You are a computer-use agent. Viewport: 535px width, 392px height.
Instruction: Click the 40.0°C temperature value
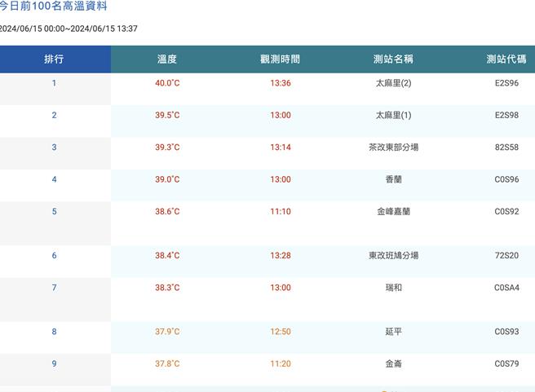[x=167, y=83]
